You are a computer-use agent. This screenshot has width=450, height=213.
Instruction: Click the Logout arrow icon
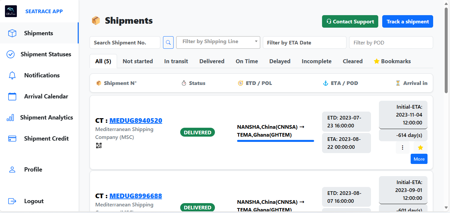12,201
